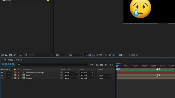Image resolution: width=175 pixels, height=98 pixels.
Task: Click the Interpret Footage icon in Project panel
Action: tap(2, 55)
